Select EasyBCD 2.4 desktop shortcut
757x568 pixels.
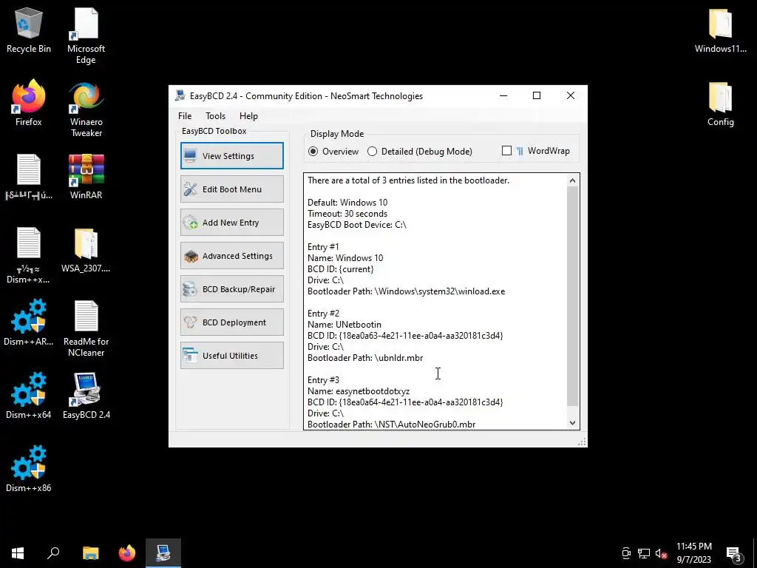tap(86, 396)
